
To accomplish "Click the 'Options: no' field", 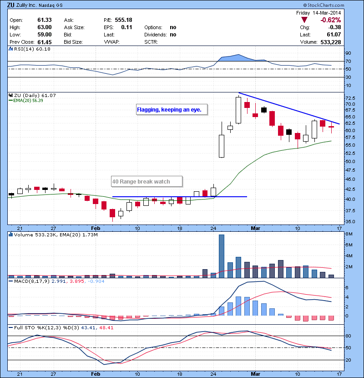I will 160,27.
